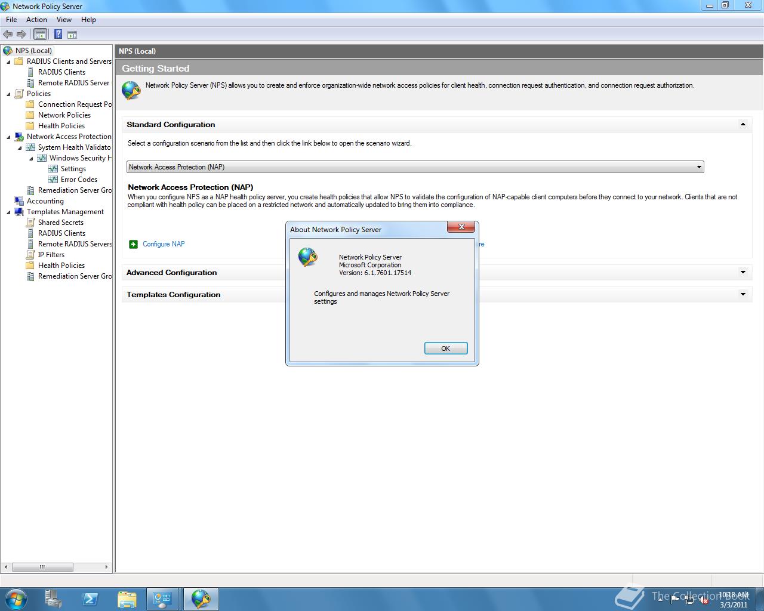Screen dimensions: 764x611
Task: Select Remediation Server Groups under Network Access Protection
Action: point(75,190)
